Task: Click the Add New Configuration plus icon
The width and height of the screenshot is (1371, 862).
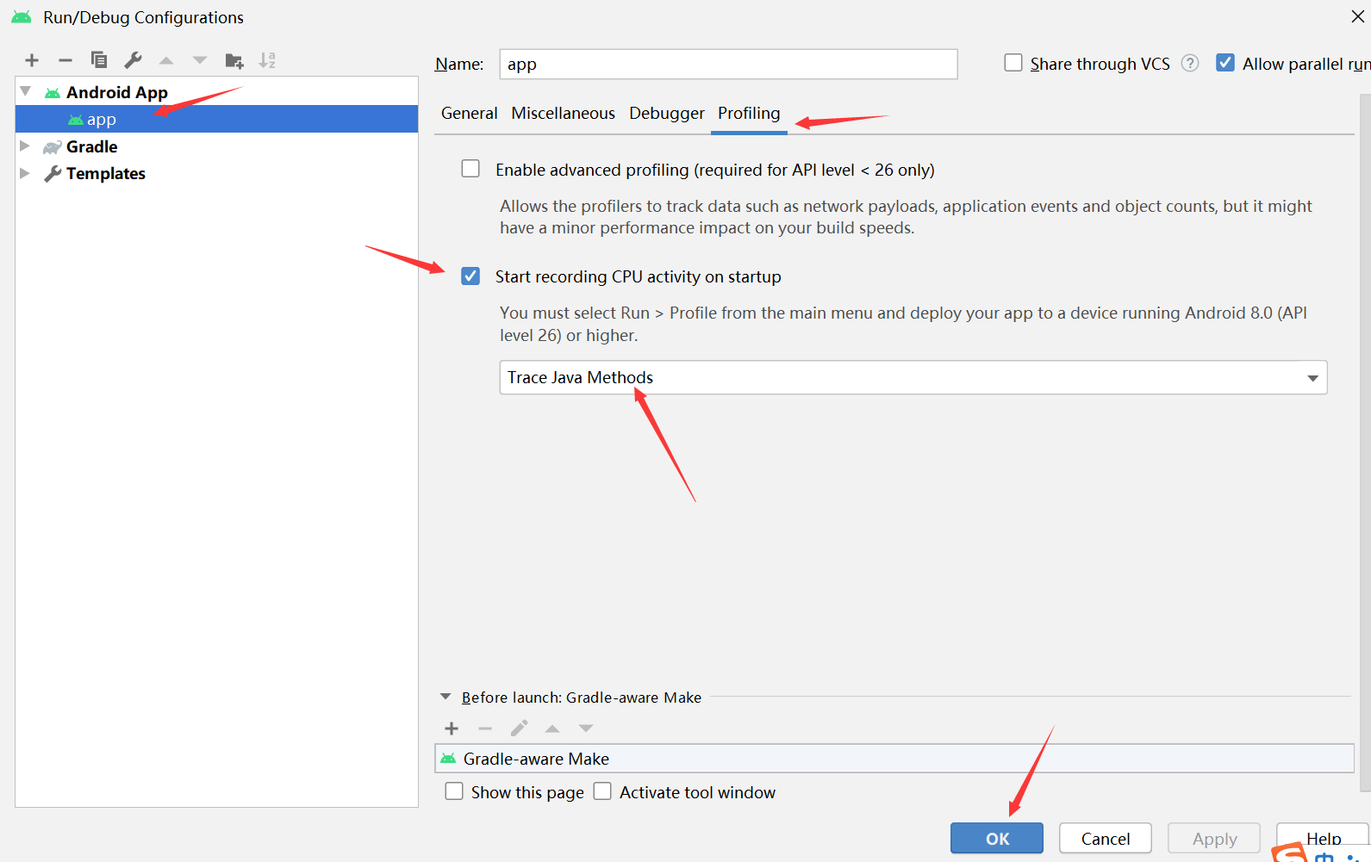Action: [32, 60]
